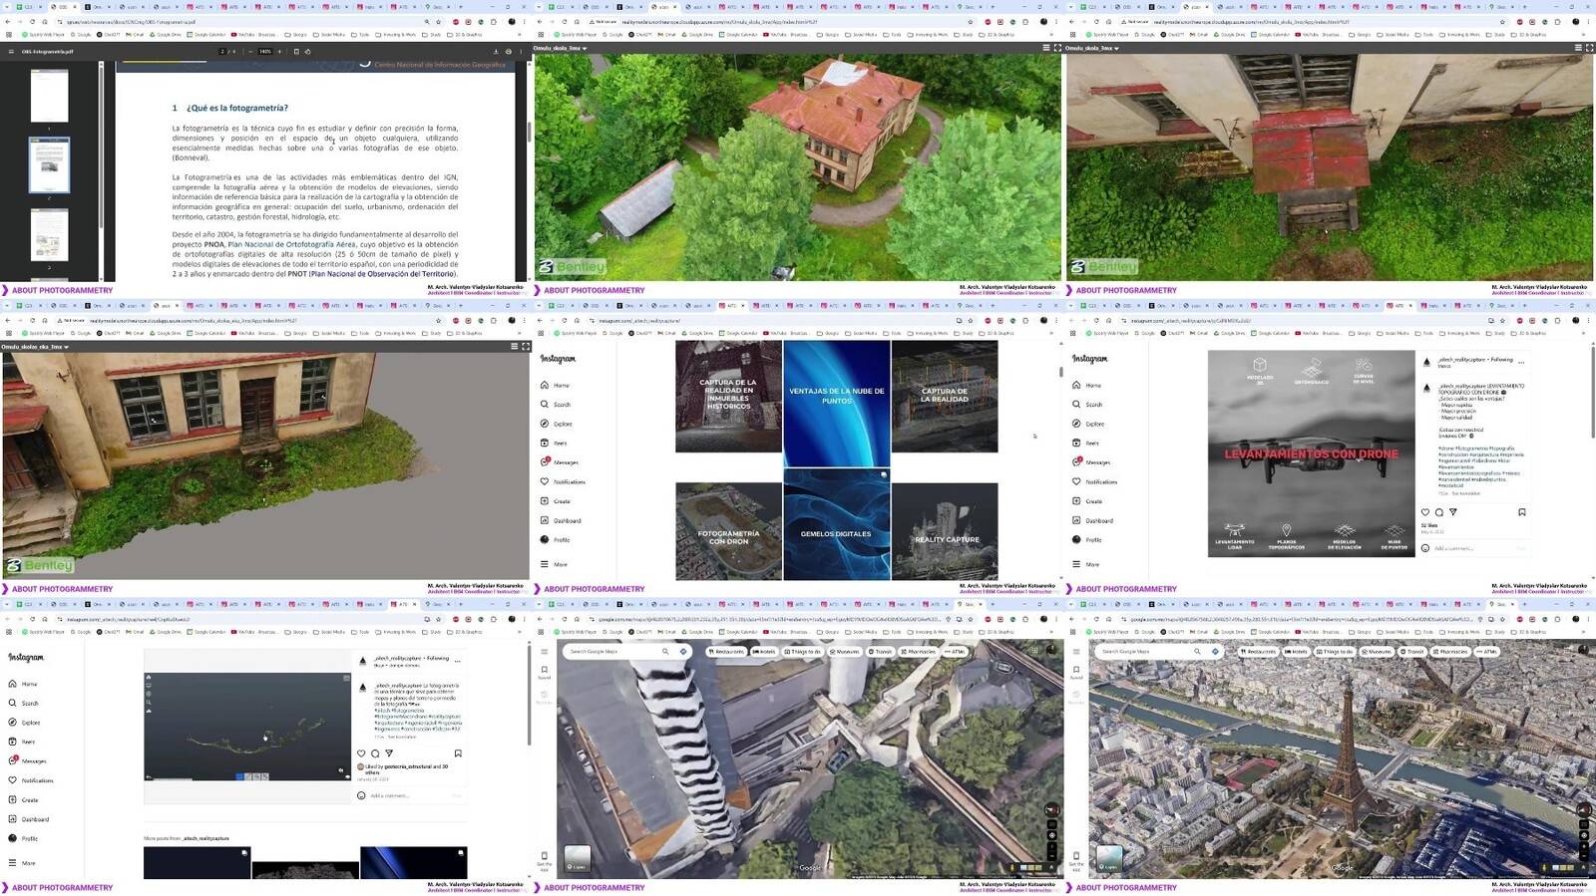Open Layers thumbnail in zebra building Maps window
This screenshot has width=1596, height=896.
point(578,859)
